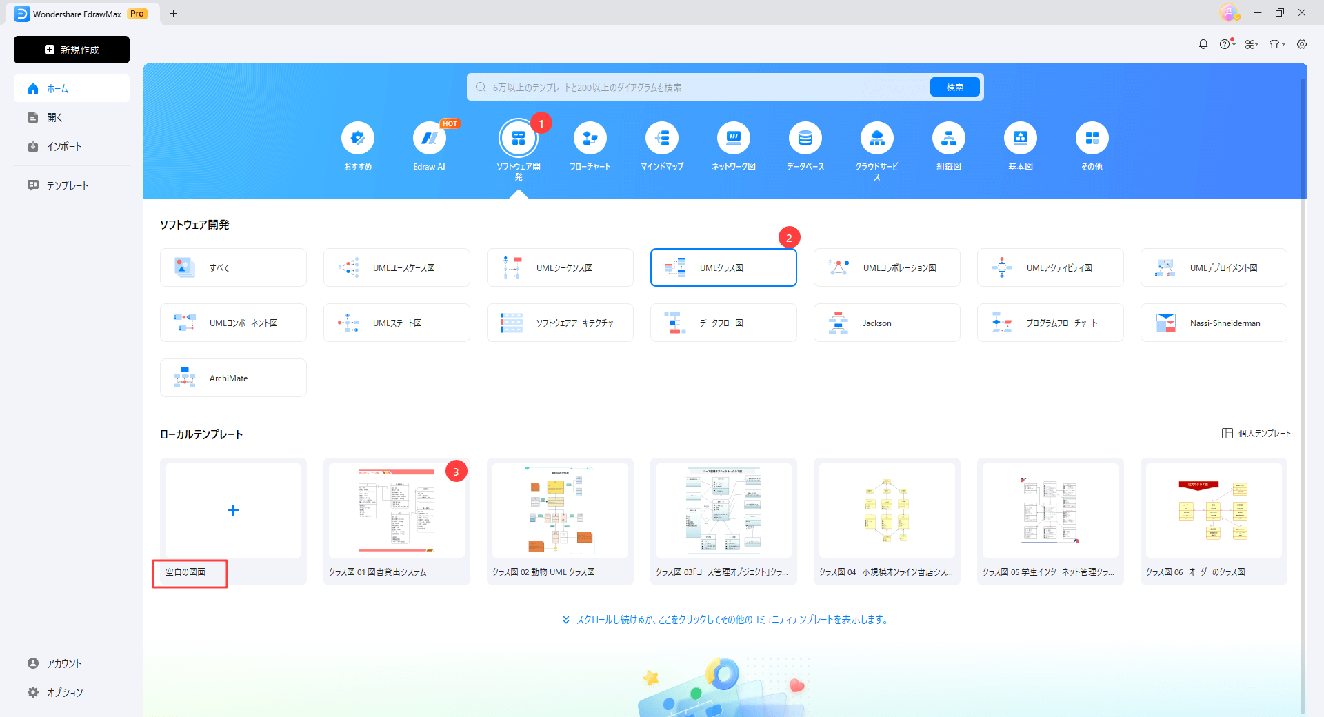This screenshot has width=1324, height=717.
Task: Select UMLシーケンス図 diagram type
Action: pos(560,267)
